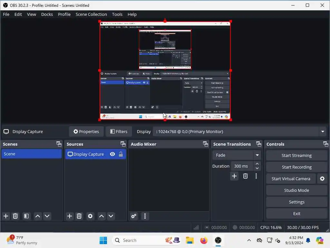The image size is (330, 248).
Task: Toggle Display Capture visibility eye
Action: (x=112, y=154)
